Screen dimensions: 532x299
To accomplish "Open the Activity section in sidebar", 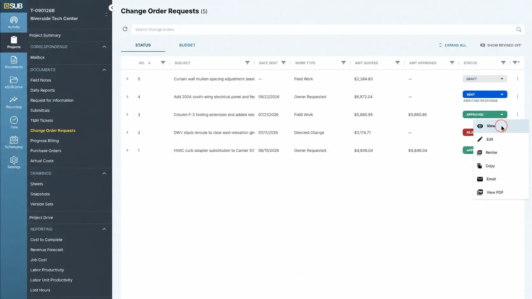I will pos(14,23).
